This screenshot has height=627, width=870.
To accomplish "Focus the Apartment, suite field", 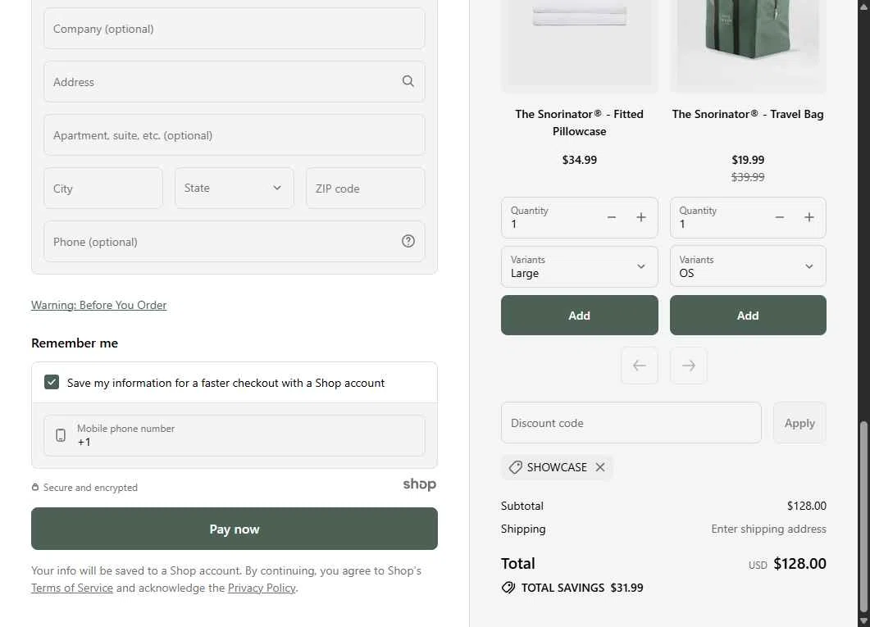I will [235, 135].
